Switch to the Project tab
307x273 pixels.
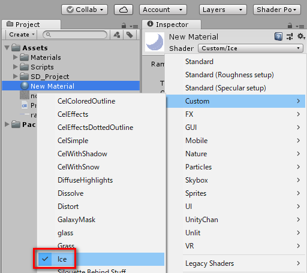tap(31, 25)
